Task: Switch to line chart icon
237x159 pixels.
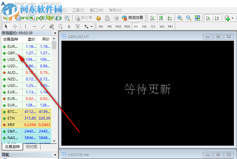Action: (170, 18)
